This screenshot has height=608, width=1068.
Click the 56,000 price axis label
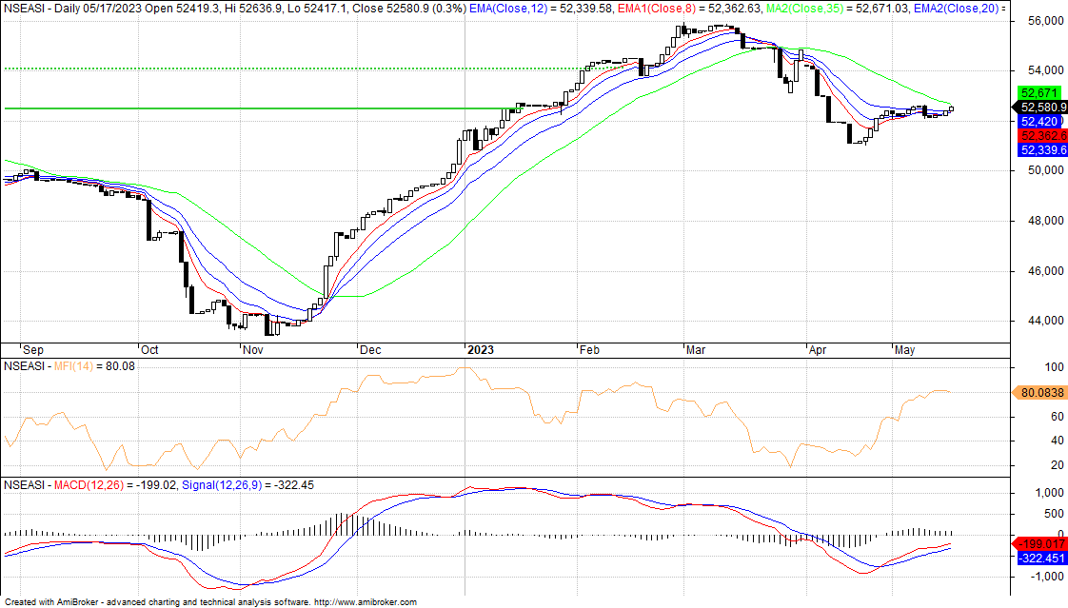tap(1045, 21)
